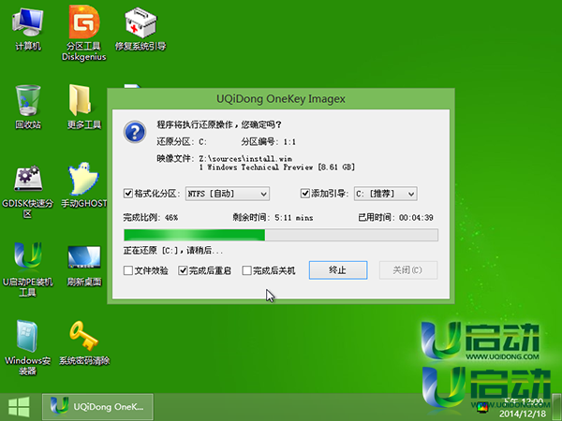Click the 关闭(C) button
562x421 pixels.
(x=408, y=270)
